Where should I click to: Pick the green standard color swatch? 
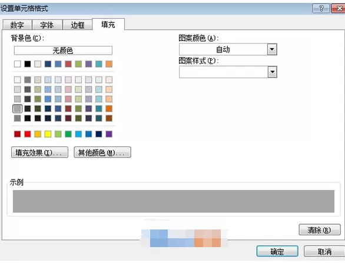[x=68, y=134]
